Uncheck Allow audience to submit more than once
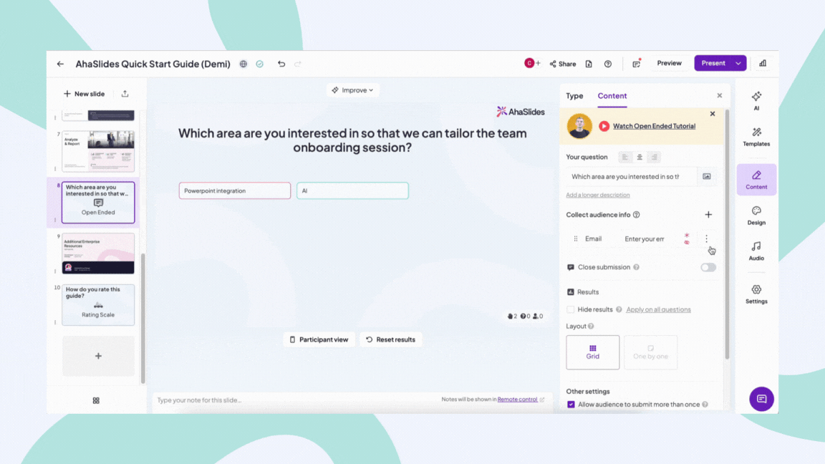Image resolution: width=825 pixels, height=464 pixels. pyautogui.click(x=571, y=405)
